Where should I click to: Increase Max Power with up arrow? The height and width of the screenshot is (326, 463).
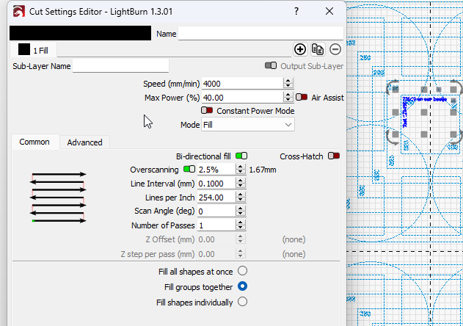click(x=288, y=95)
